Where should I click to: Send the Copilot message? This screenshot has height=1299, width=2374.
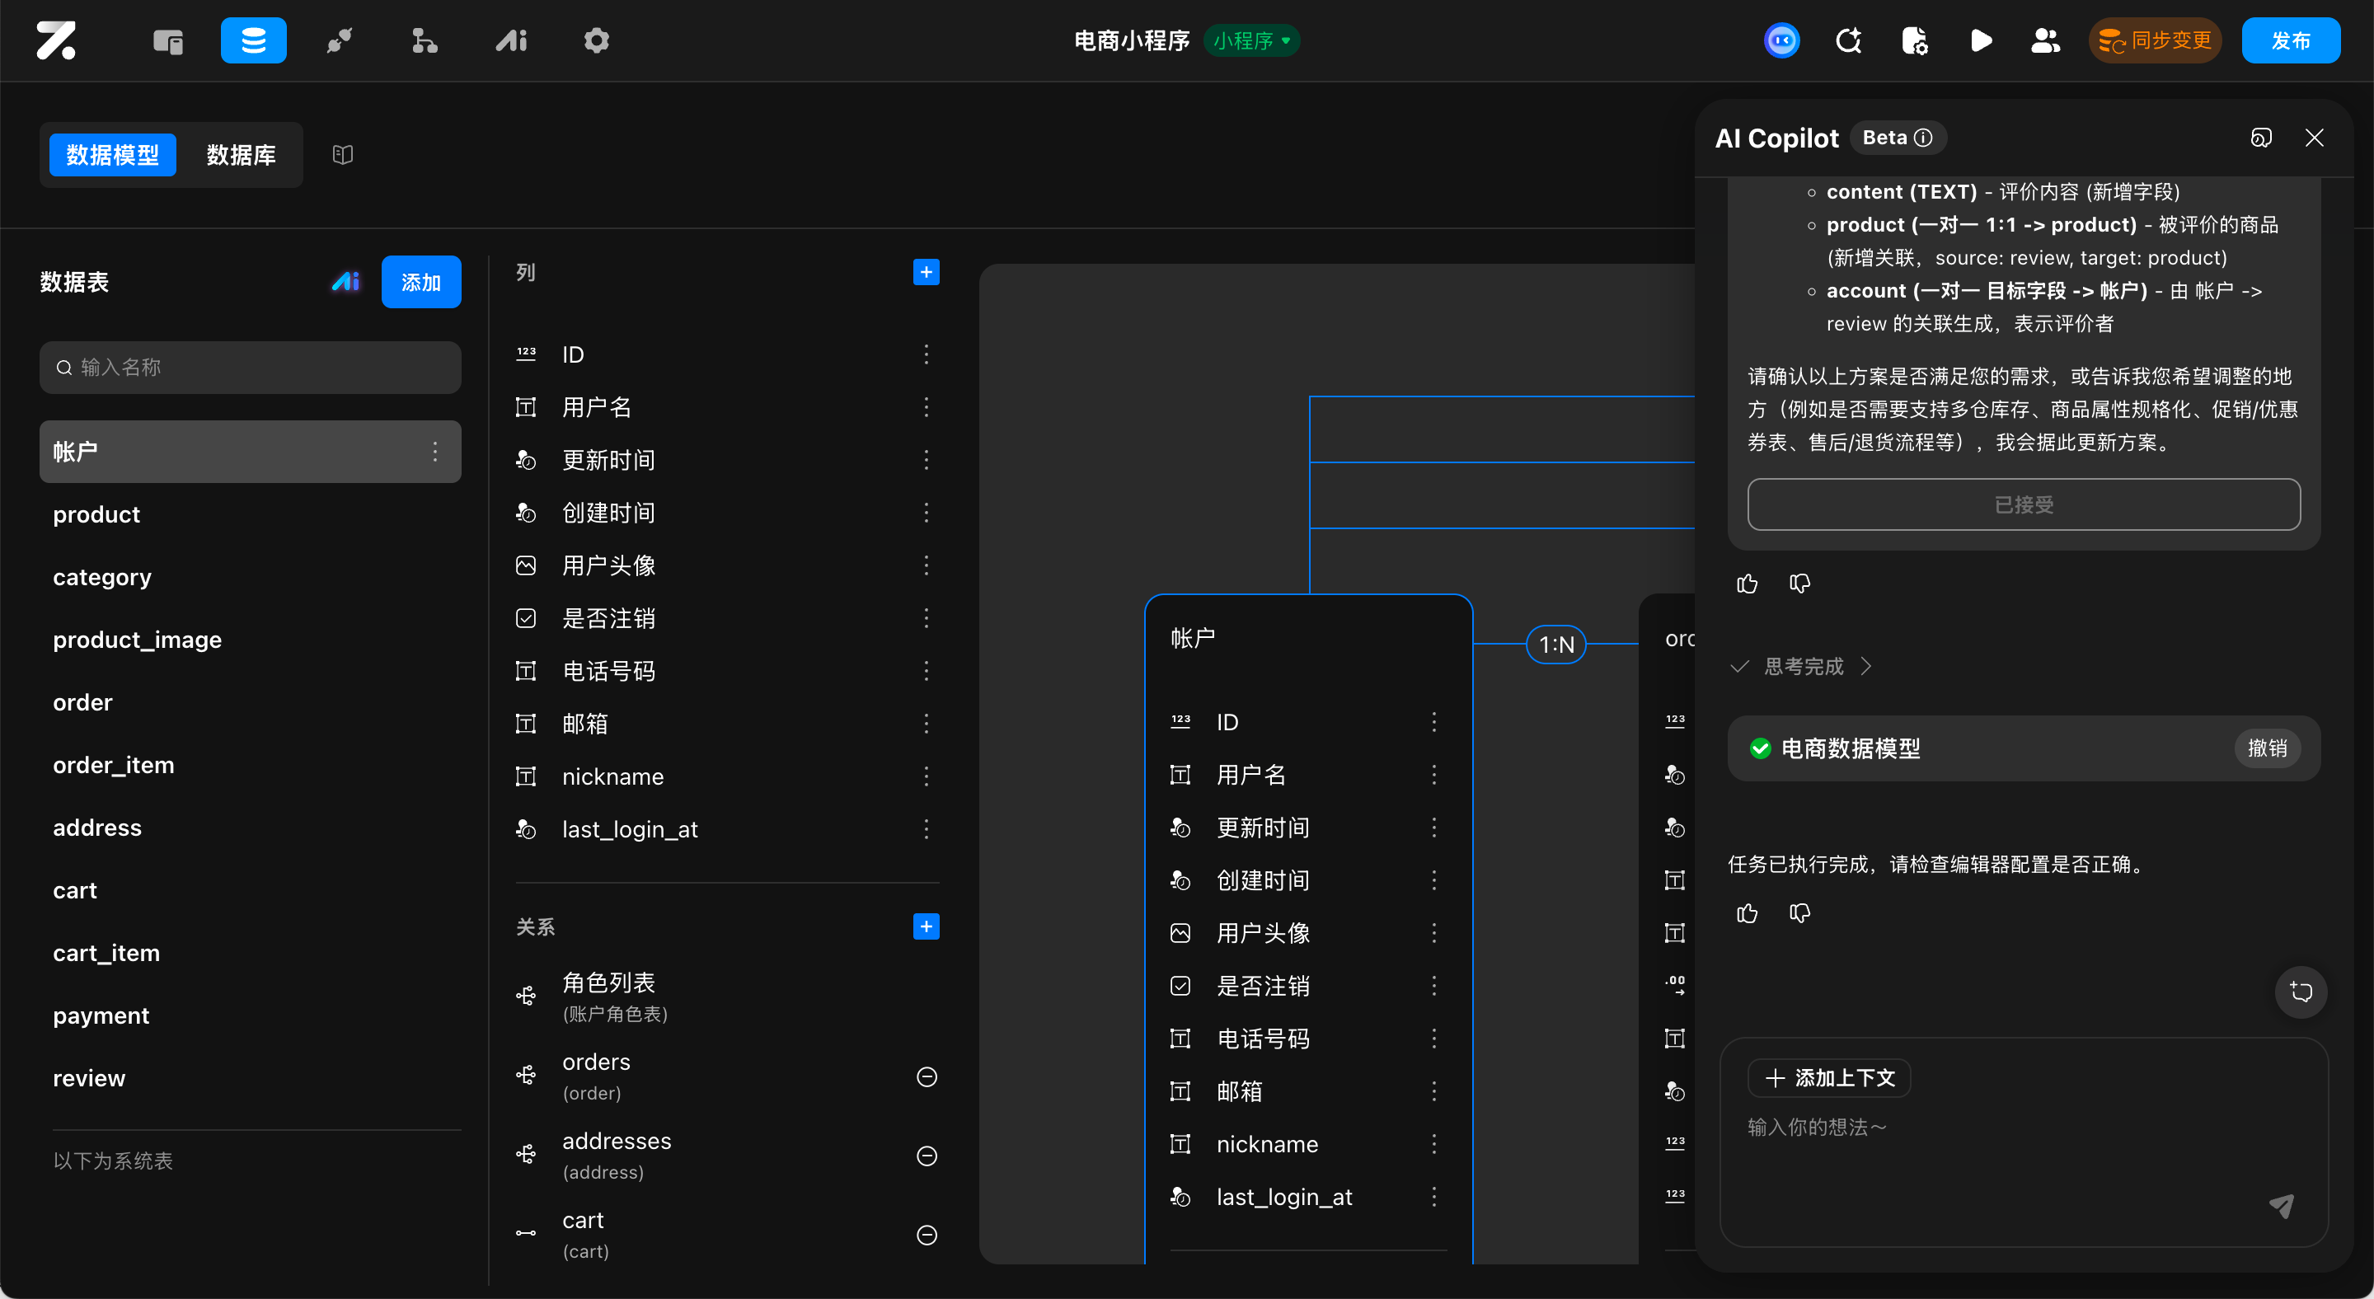click(2281, 1205)
